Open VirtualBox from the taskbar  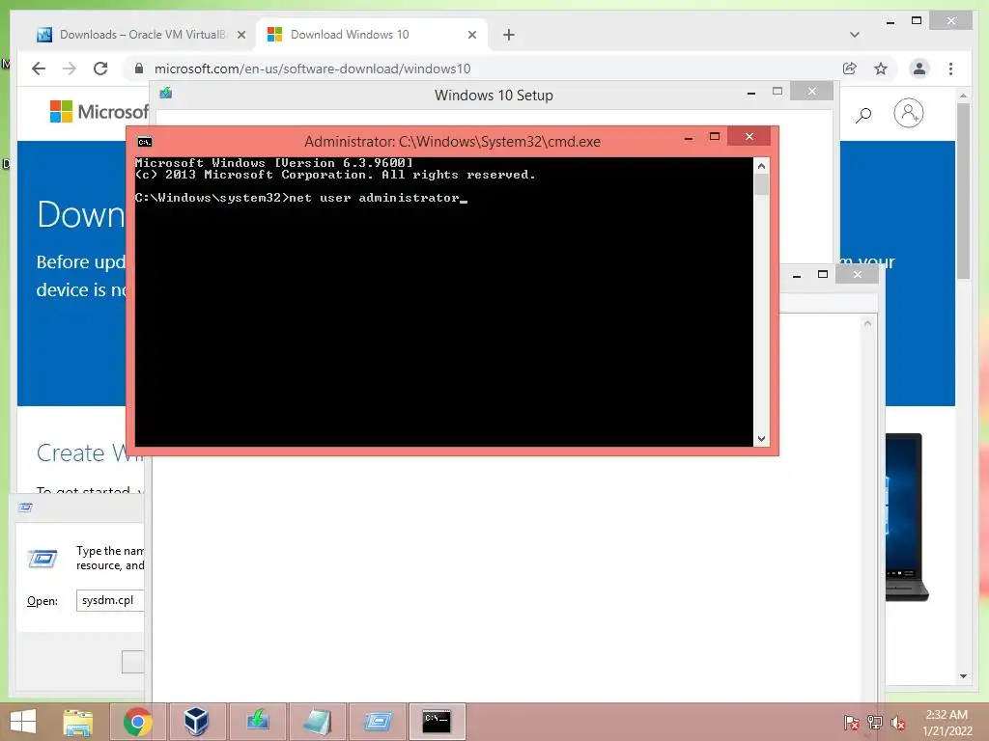tap(196, 722)
